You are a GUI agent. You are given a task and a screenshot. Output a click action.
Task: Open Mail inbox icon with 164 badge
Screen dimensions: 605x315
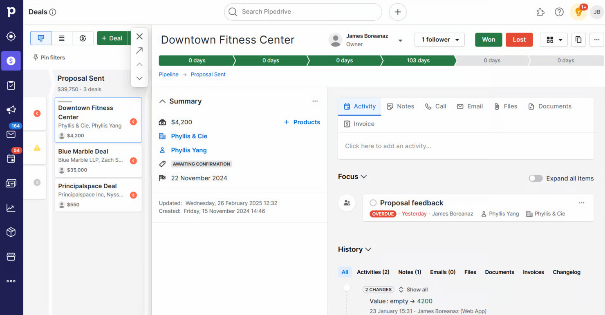point(11,134)
